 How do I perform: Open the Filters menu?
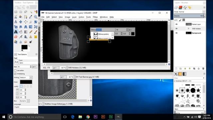pyautogui.click(x=95, y=17)
